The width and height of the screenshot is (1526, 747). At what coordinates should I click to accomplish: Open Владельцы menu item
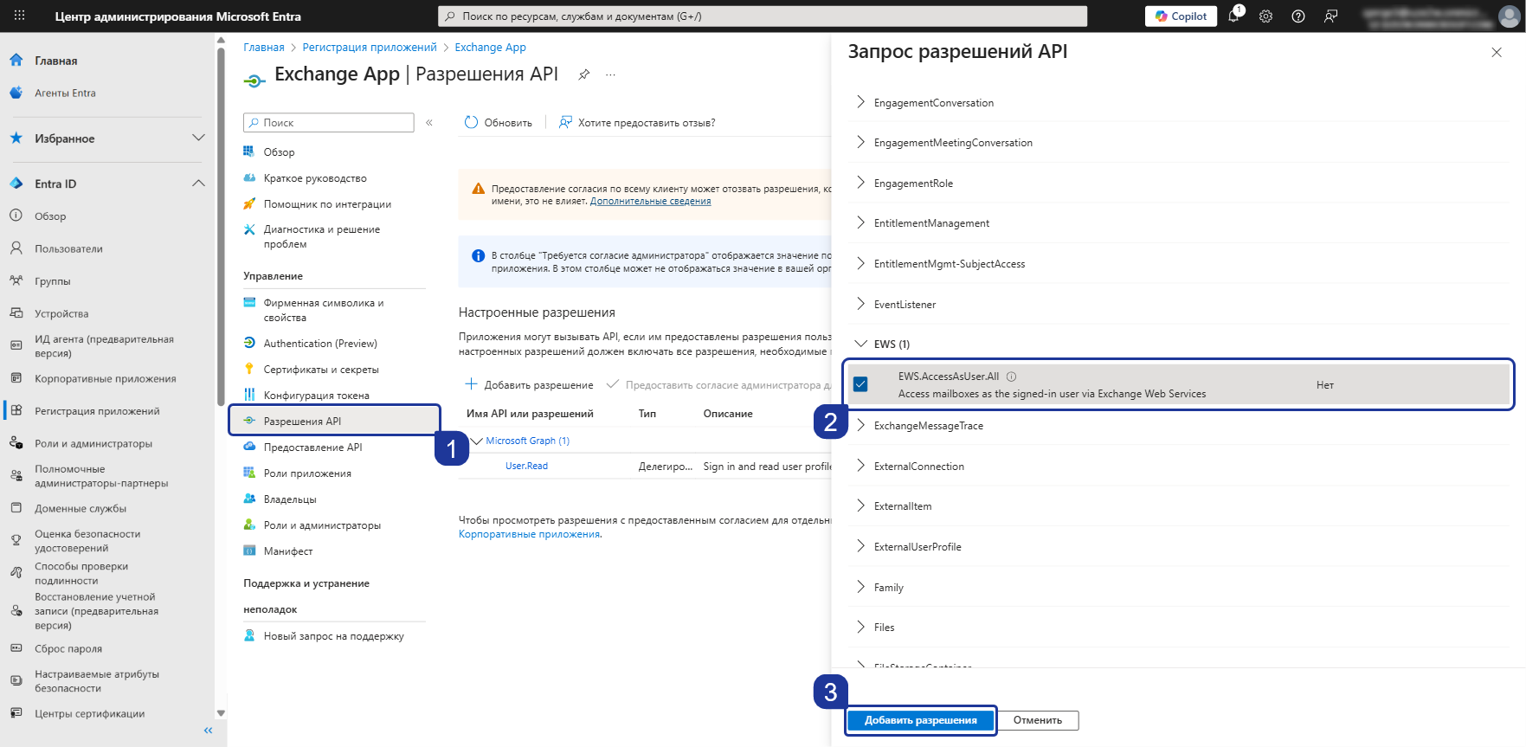pos(290,499)
